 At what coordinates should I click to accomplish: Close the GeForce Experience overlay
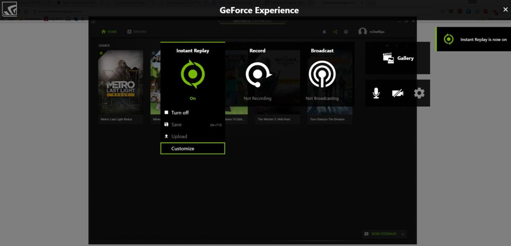[505, 10]
